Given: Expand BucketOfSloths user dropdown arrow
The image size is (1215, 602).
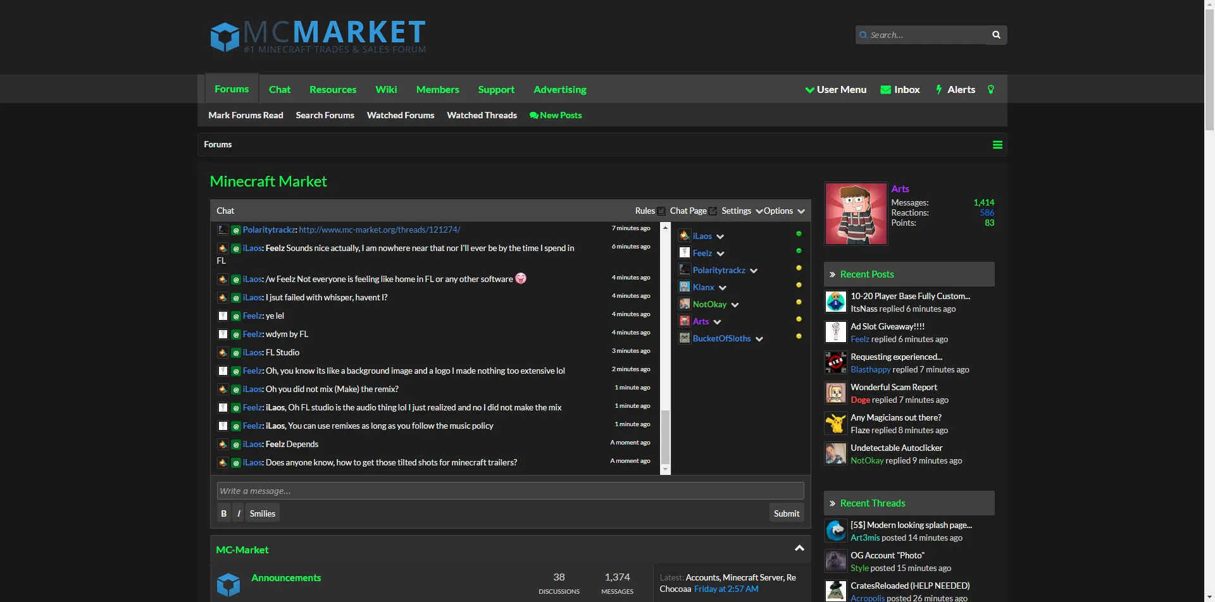Looking at the screenshot, I should [x=759, y=339].
